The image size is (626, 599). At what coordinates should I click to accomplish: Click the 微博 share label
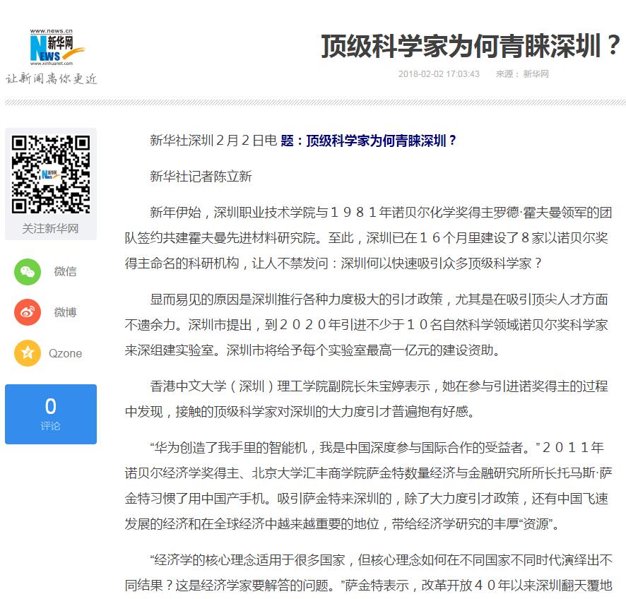click(x=66, y=312)
